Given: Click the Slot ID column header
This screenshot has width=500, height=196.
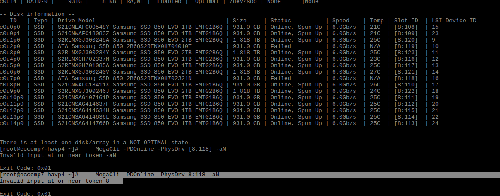Looking at the screenshot, I should click(x=406, y=21).
